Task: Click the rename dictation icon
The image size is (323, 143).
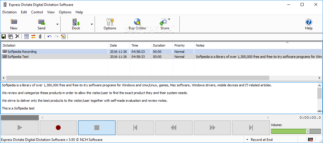Action: pyautogui.click(x=10, y=36)
